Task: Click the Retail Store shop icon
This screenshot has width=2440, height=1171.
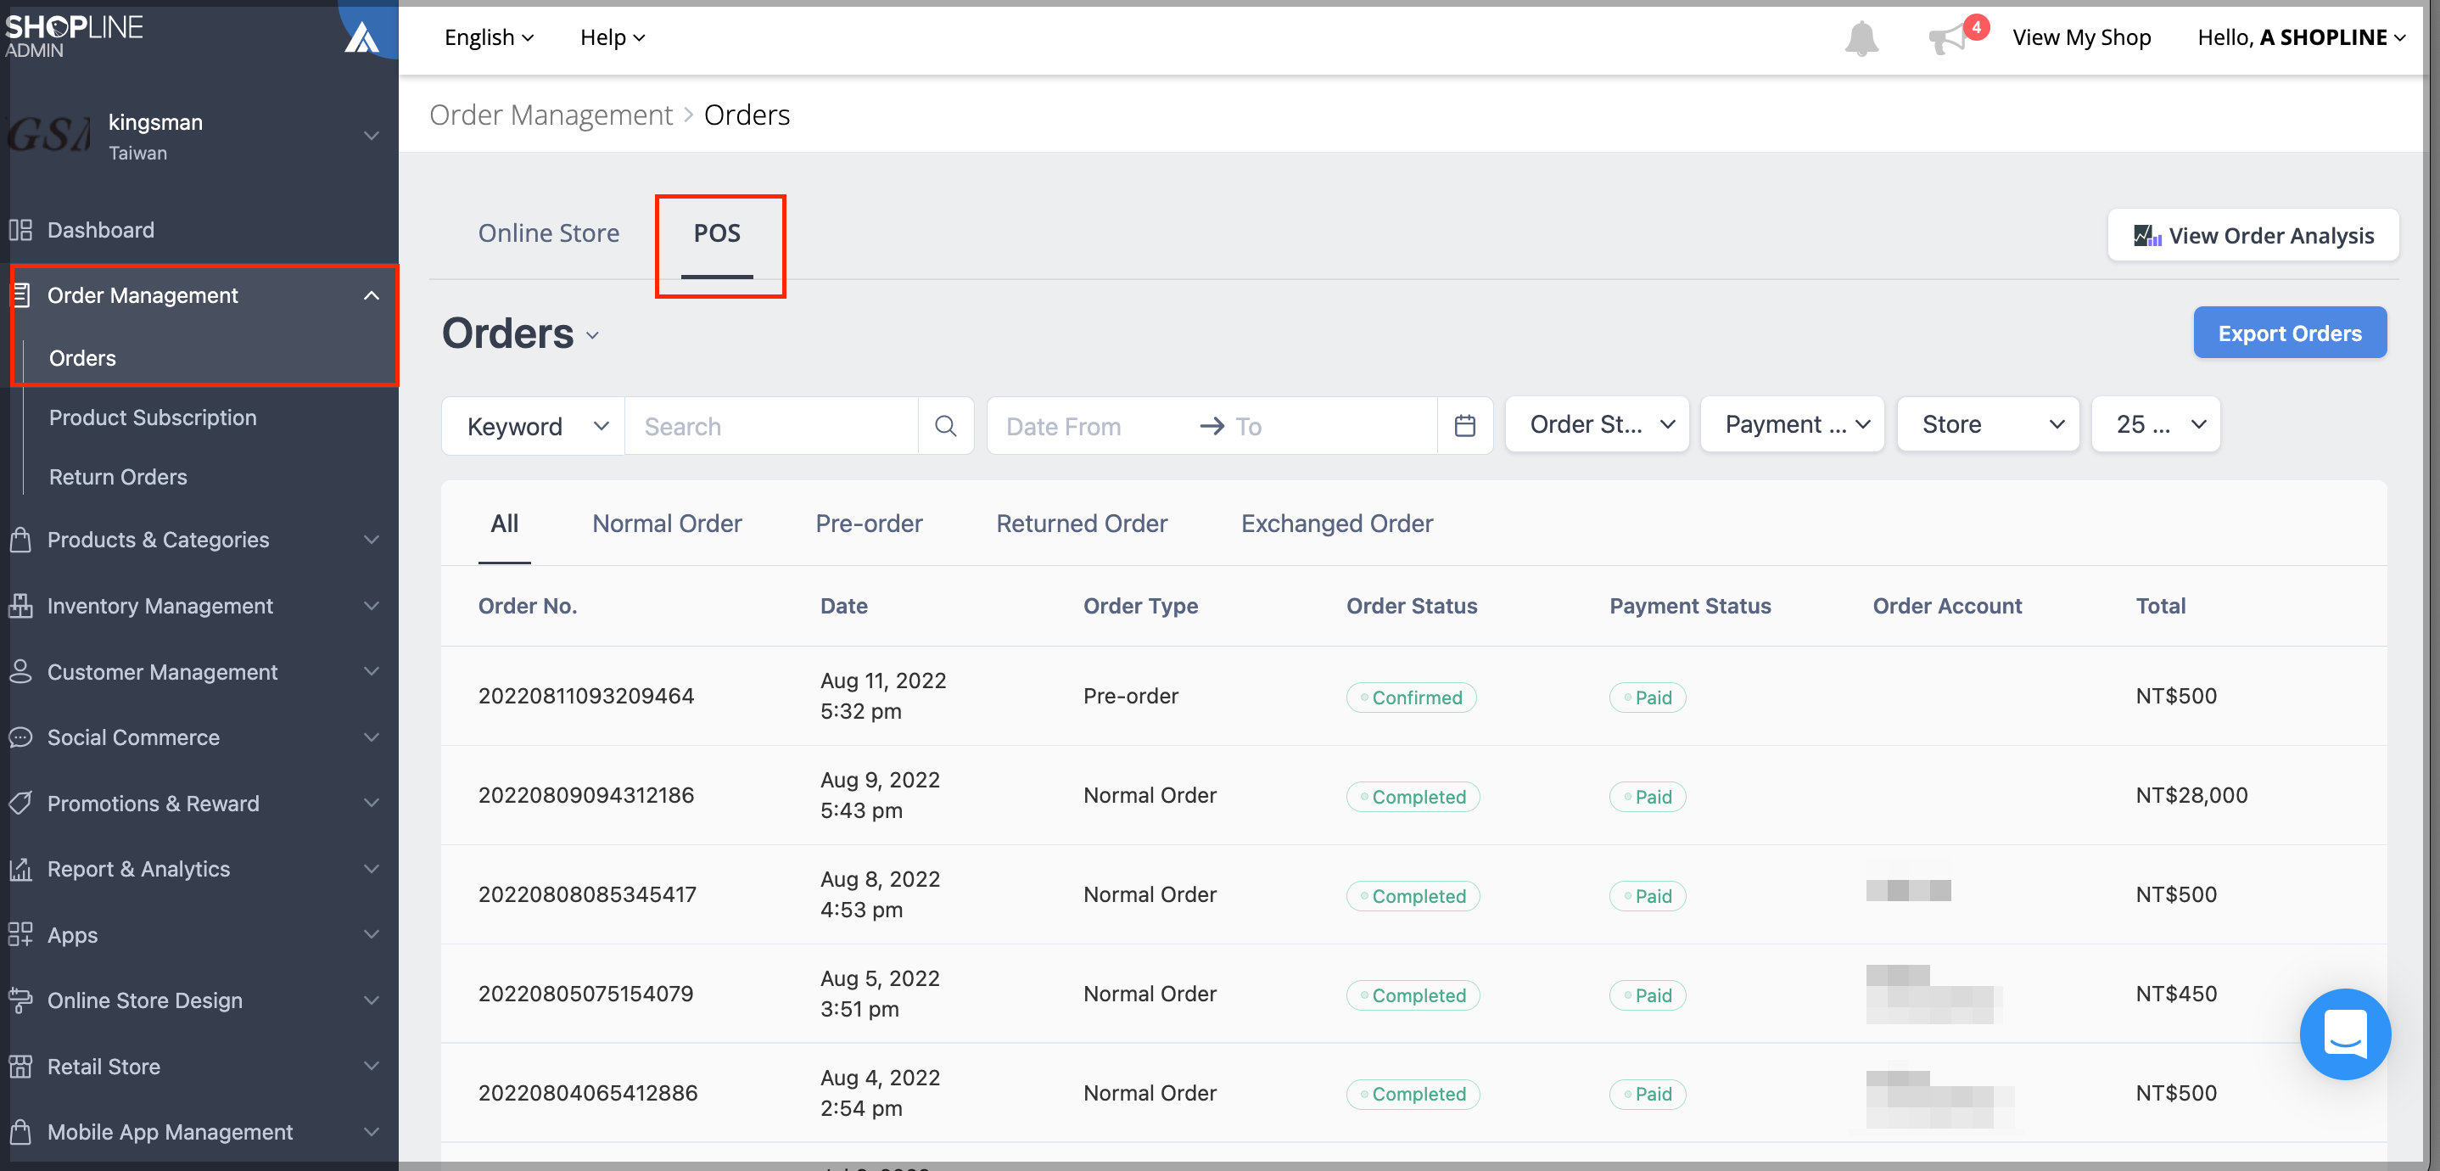Action: pyautogui.click(x=21, y=1067)
